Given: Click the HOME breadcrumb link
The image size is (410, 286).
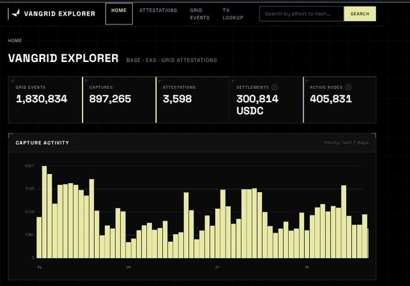Looking at the screenshot, I should tap(15, 40).
